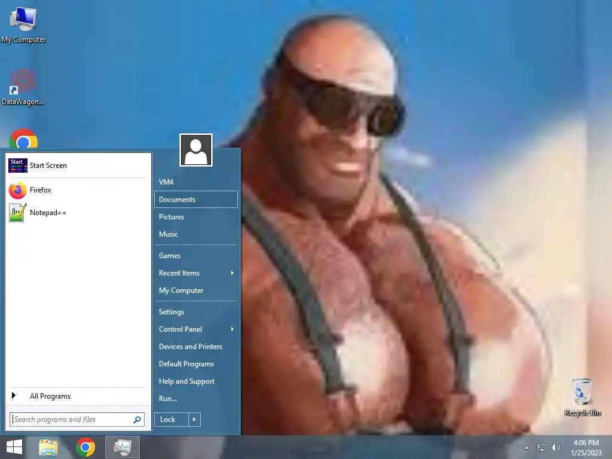Open Games from Start menu

[196, 256]
